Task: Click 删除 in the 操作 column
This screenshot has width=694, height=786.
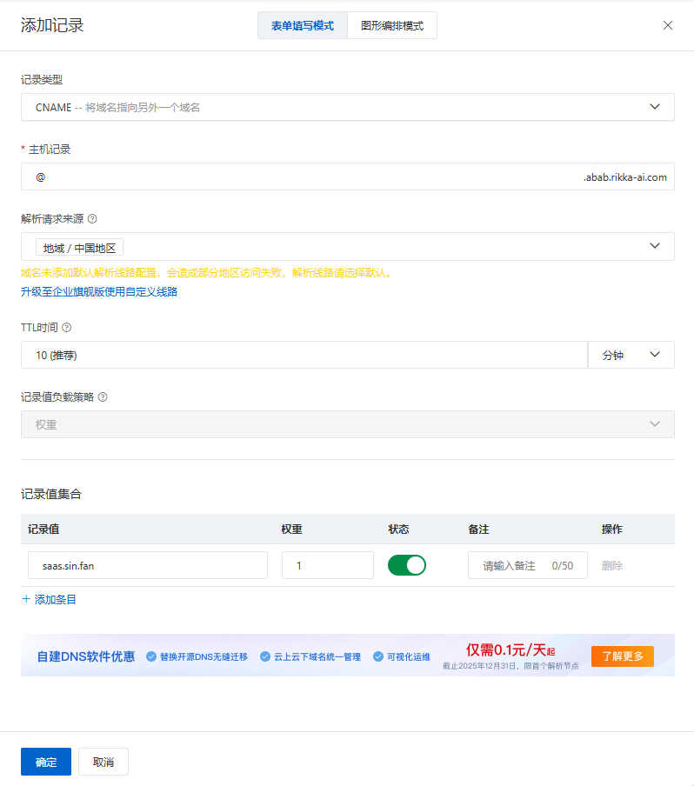Action: pyautogui.click(x=612, y=565)
